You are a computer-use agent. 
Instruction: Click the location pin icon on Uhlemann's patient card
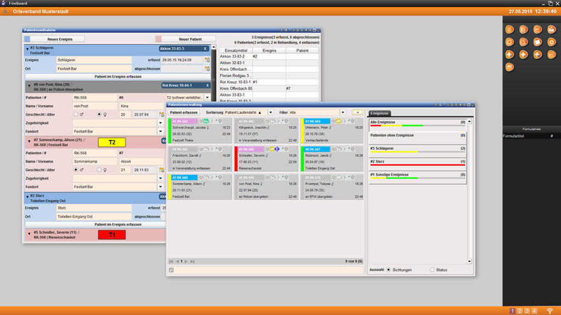click(x=350, y=121)
